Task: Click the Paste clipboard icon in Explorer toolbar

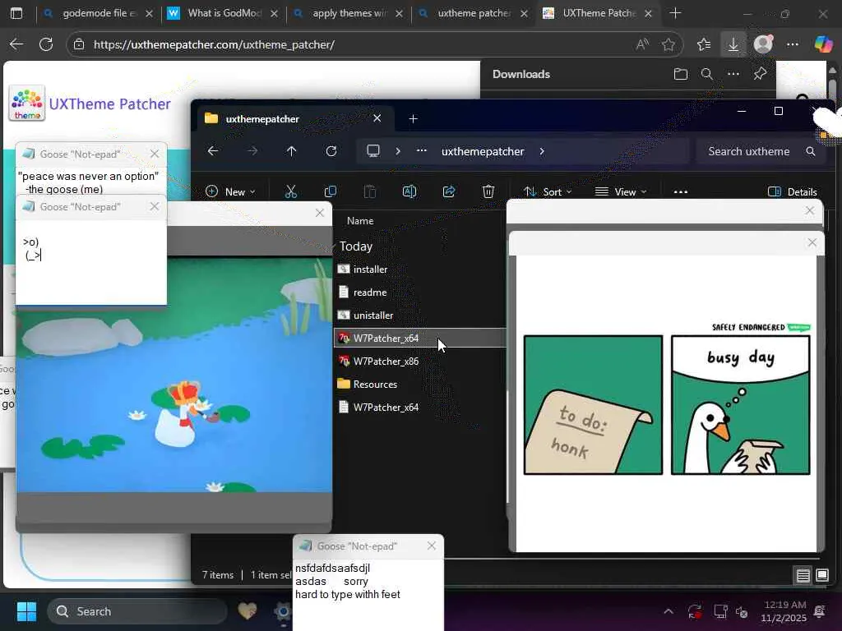Action: [369, 191]
